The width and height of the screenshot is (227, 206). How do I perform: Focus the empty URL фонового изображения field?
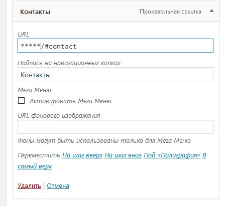tap(116, 127)
